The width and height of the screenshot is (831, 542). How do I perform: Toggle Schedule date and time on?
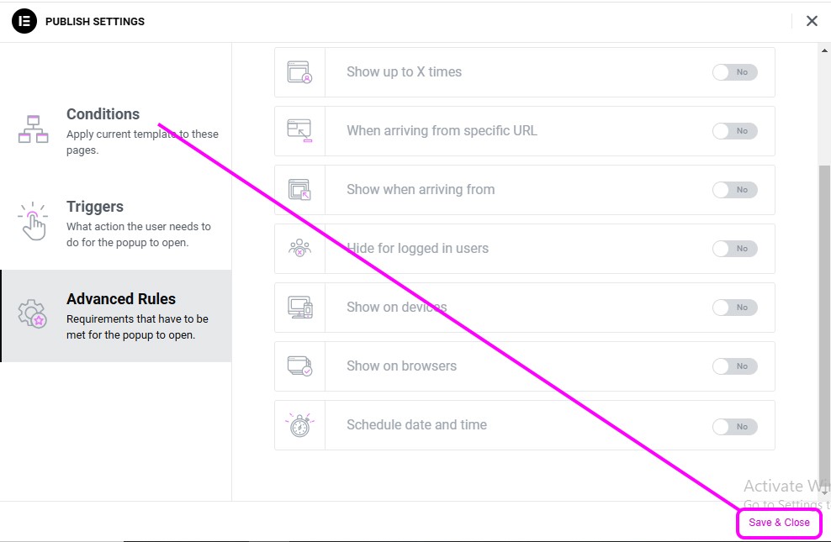[734, 426]
